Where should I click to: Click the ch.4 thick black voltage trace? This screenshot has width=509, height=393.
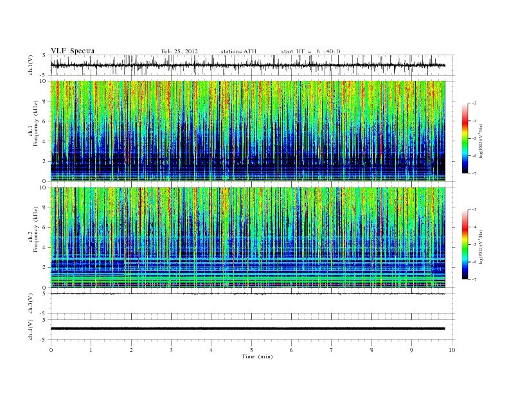click(x=248, y=329)
